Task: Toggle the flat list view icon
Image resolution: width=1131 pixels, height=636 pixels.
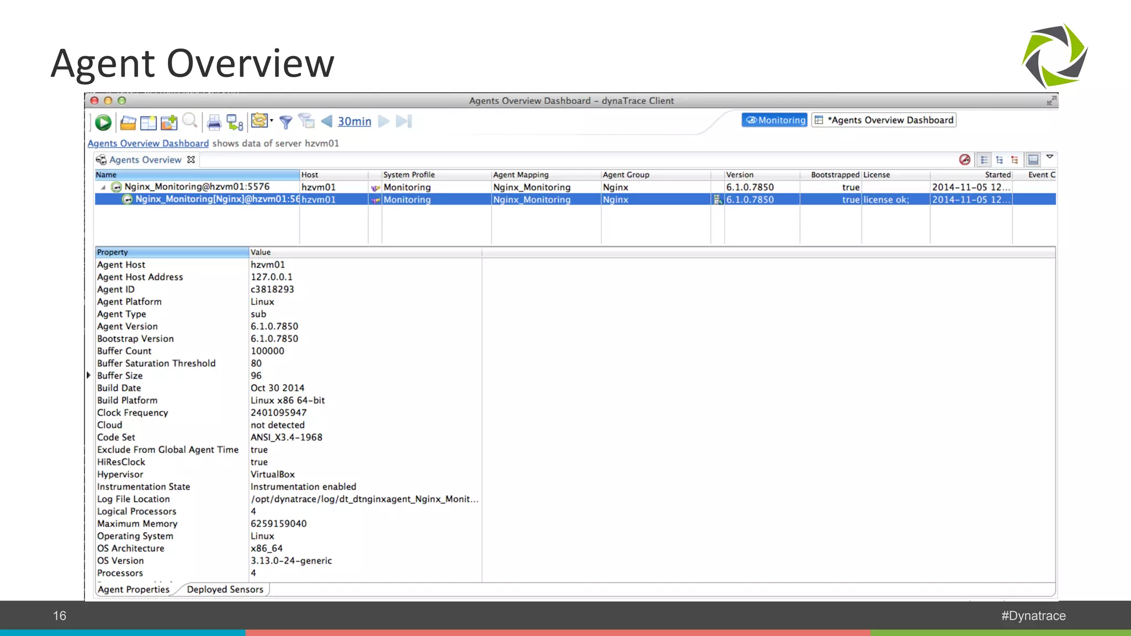Action: (984, 160)
